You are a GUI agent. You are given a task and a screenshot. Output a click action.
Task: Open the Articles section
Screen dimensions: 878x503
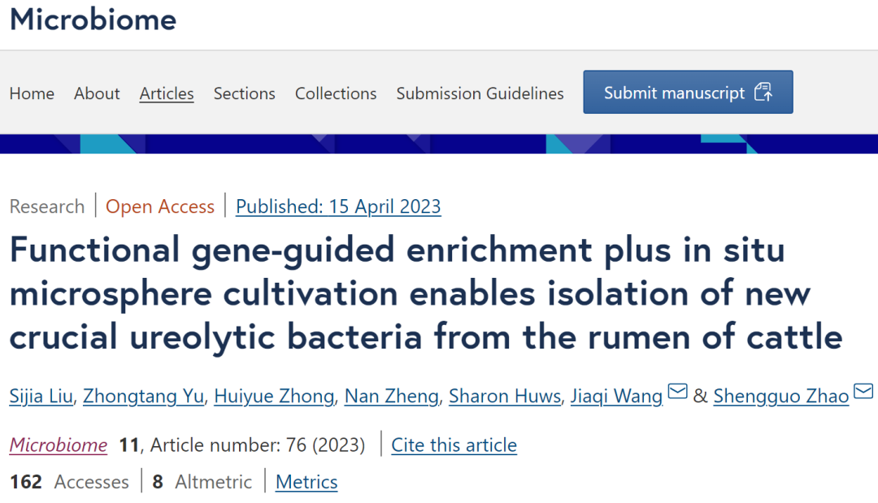coord(166,93)
